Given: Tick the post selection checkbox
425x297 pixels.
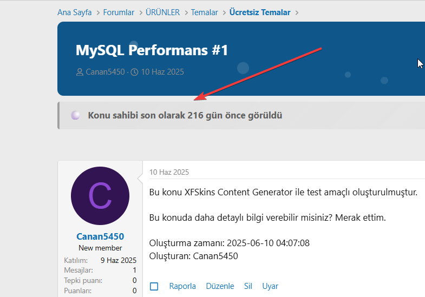Looking at the screenshot, I should click(x=154, y=286).
